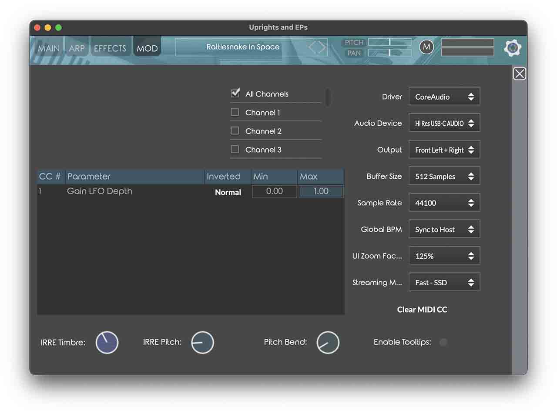Toggle the Enable Tooltips indicator
This screenshot has height=414, width=557.
click(x=443, y=342)
